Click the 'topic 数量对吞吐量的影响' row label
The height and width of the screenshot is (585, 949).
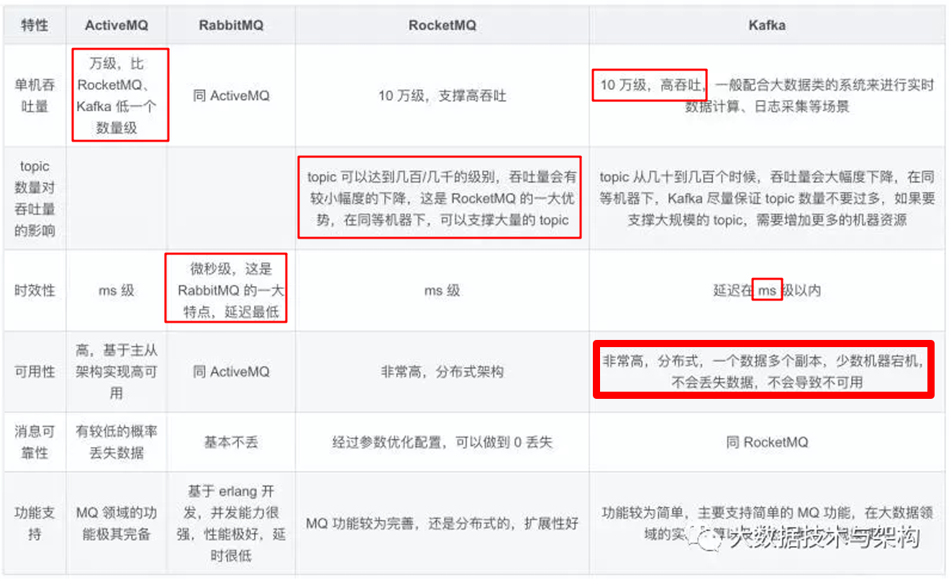[x=35, y=198]
